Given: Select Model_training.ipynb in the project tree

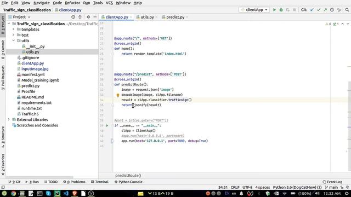Looking at the screenshot, I should 40,80.
